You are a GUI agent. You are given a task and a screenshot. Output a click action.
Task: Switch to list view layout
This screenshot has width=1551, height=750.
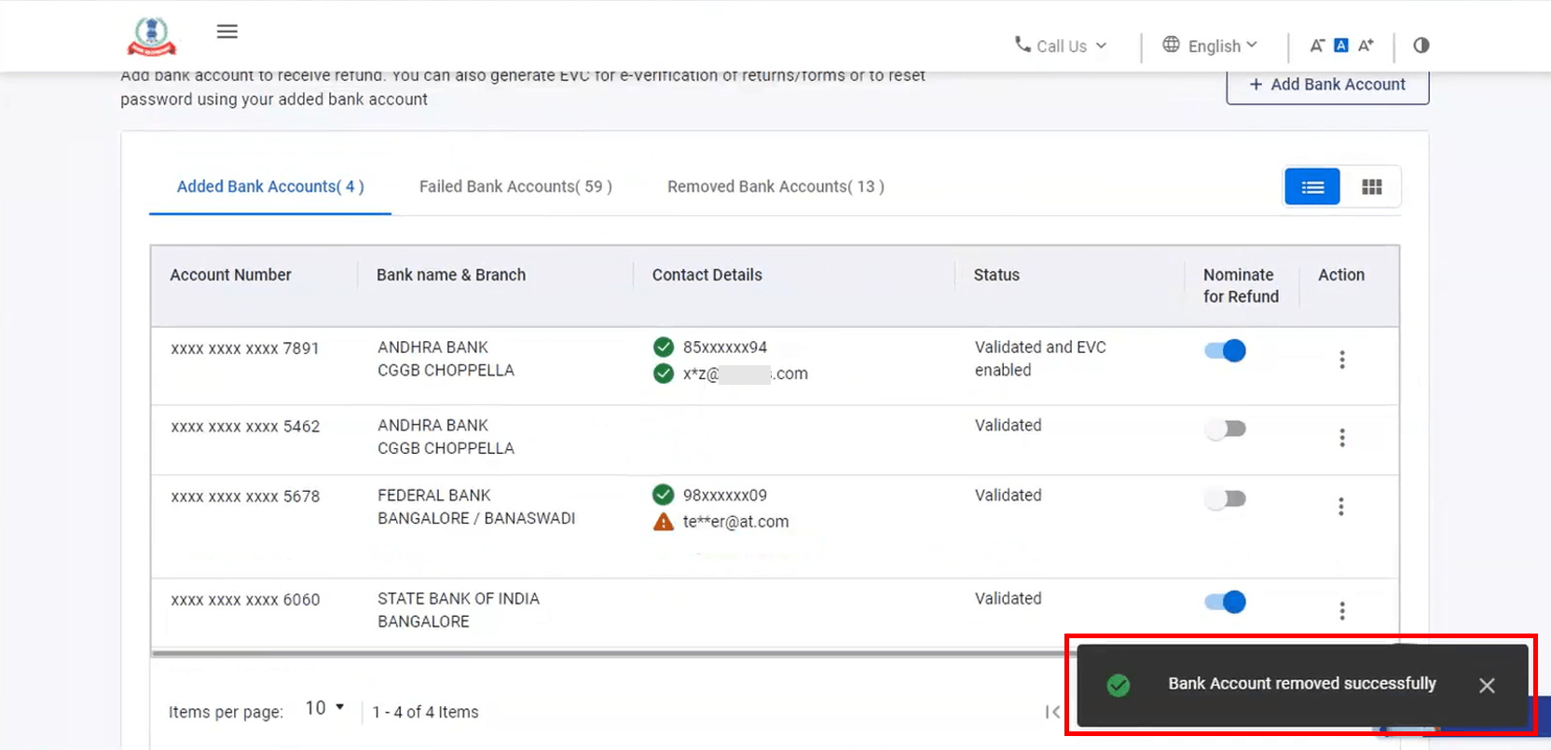[1311, 187]
